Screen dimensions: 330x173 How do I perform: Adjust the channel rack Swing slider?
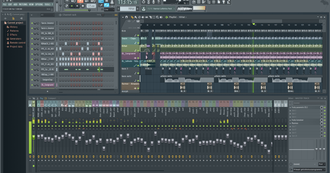click(103, 15)
